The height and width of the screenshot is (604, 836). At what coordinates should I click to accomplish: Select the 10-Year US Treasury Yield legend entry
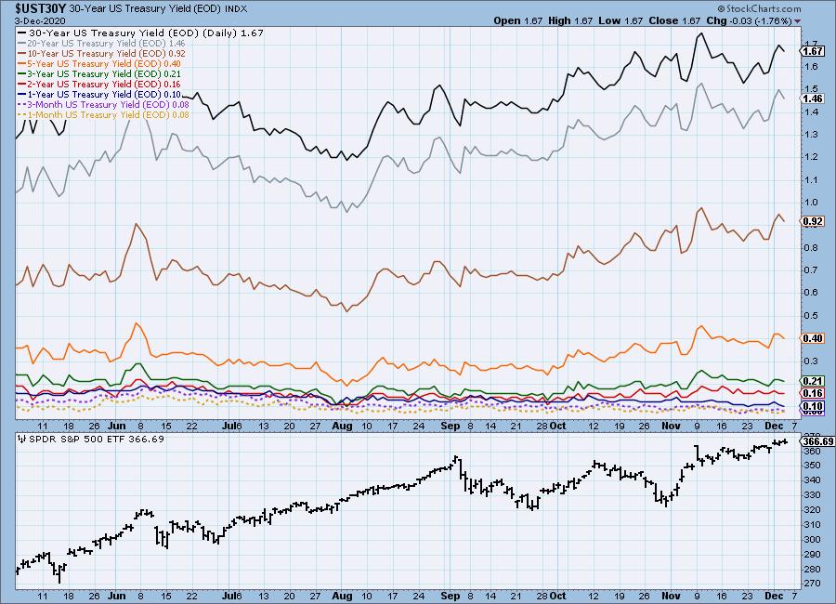click(x=102, y=53)
